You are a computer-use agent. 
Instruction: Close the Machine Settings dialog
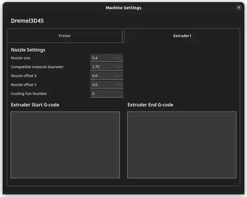[239, 7]
